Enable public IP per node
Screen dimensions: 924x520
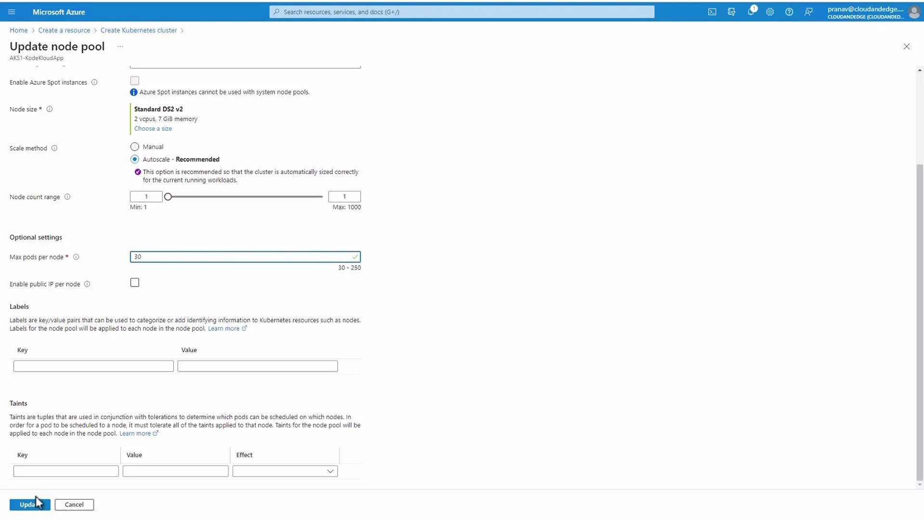coord(134,283)
